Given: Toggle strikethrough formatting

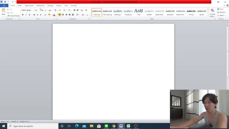Looking at the screenshot, I should coord(34,15).
